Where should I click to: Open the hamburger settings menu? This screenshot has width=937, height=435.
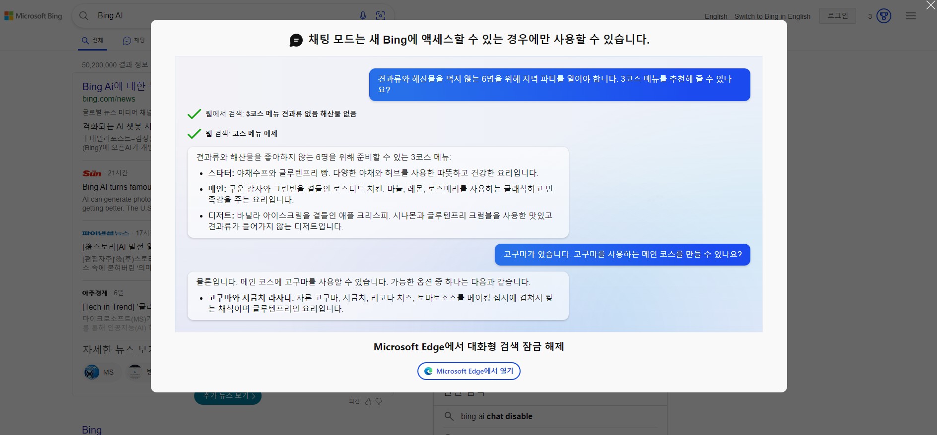(911, 16)
